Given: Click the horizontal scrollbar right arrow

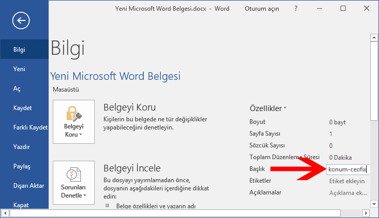Looking at the screenshot, I should click(366, 213).
